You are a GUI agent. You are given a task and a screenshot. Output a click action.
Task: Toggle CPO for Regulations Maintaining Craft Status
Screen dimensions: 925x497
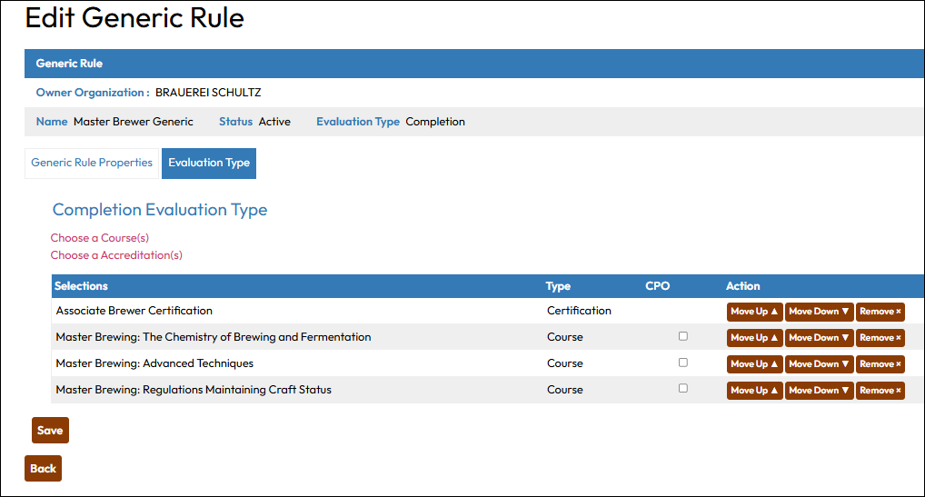click(x=683, y=389)
